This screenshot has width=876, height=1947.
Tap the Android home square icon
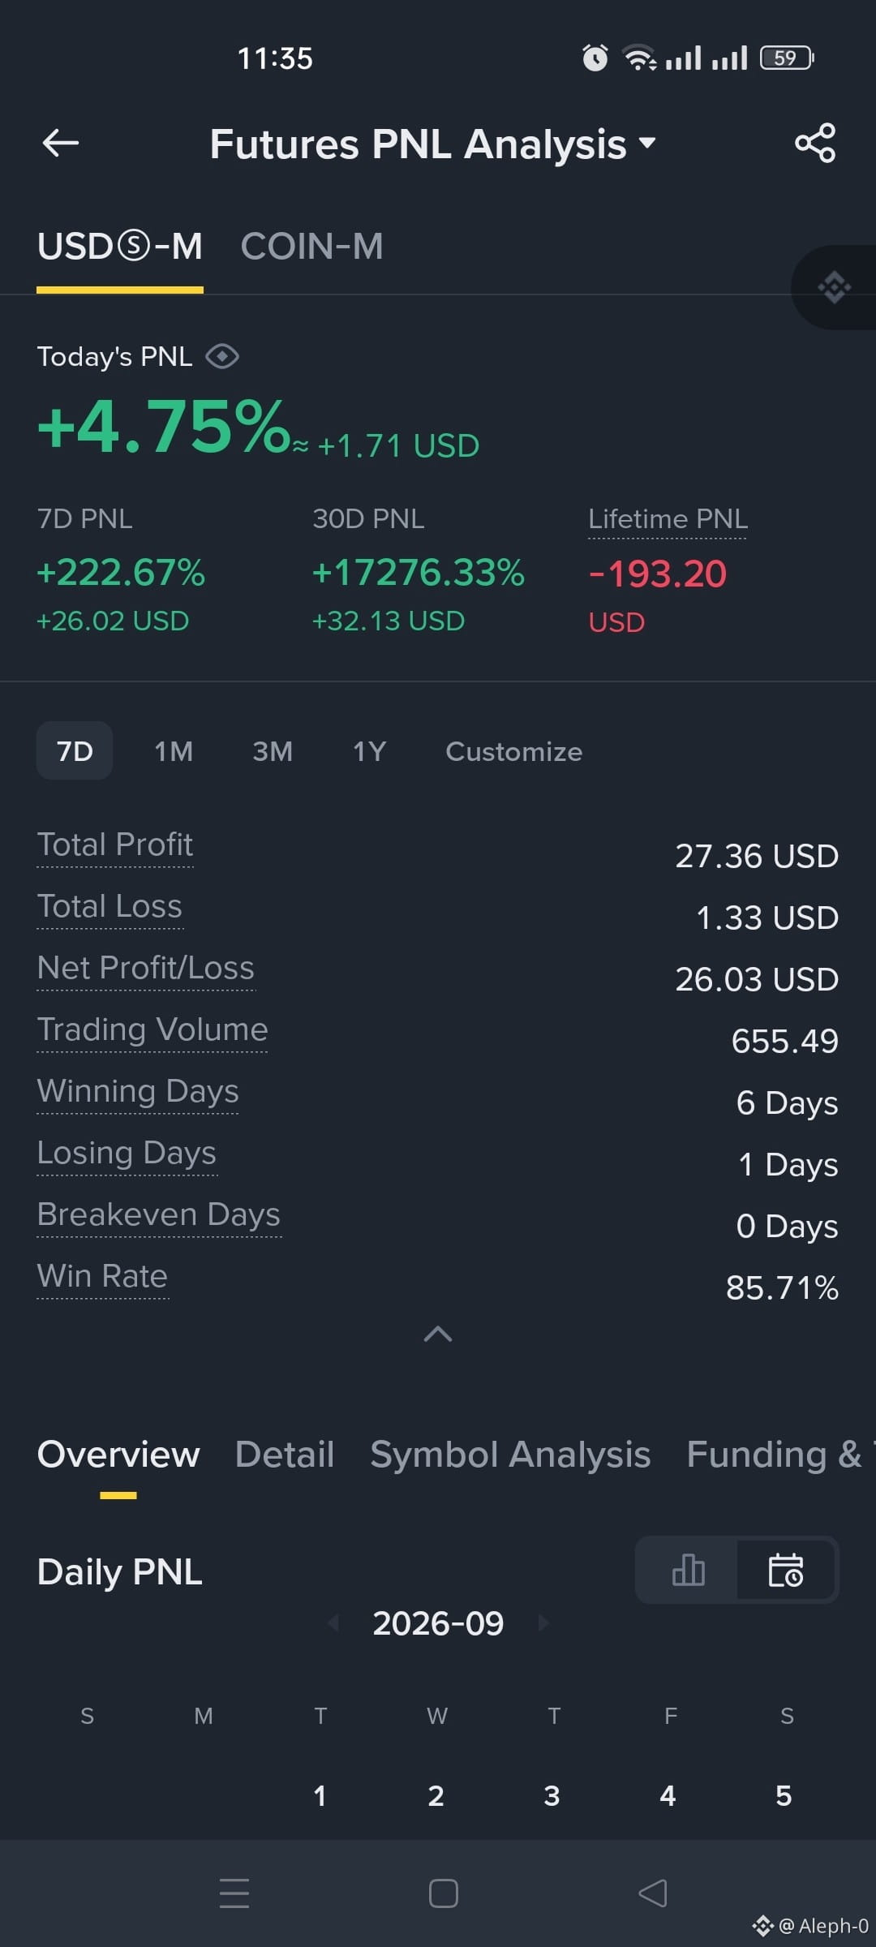pyautogui.click(x=443, y=1893)
